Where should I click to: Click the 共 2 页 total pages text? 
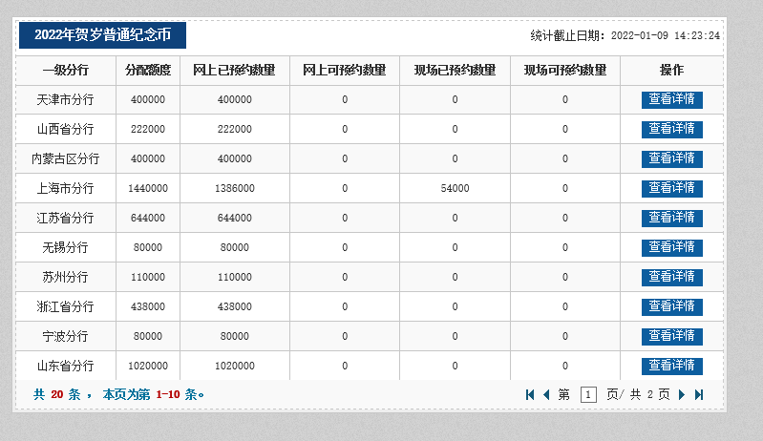[650, 394]
